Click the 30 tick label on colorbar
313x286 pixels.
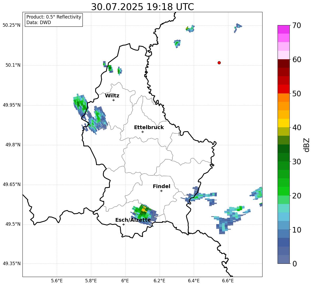(297, 162)
